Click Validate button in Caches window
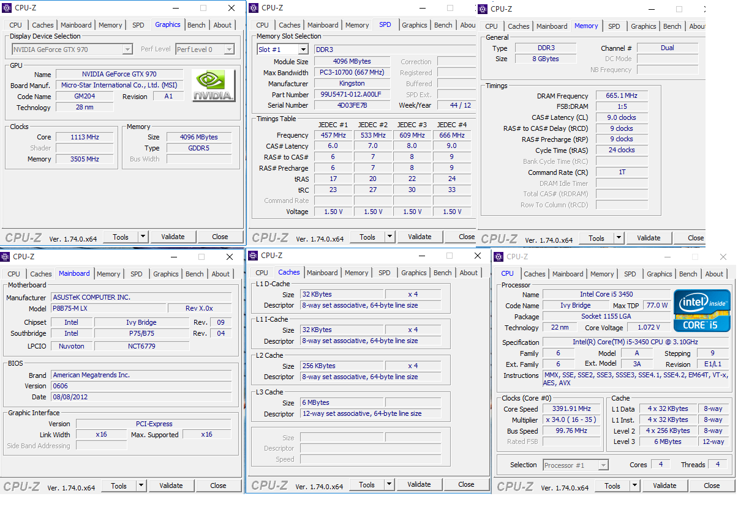Viewport: 749px width, 510px height. [419, 484]
